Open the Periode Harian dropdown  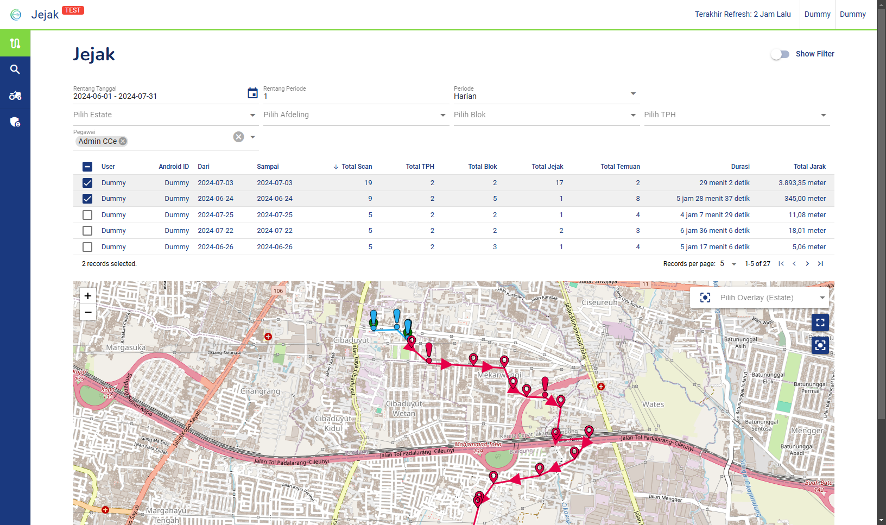[547, 93]
